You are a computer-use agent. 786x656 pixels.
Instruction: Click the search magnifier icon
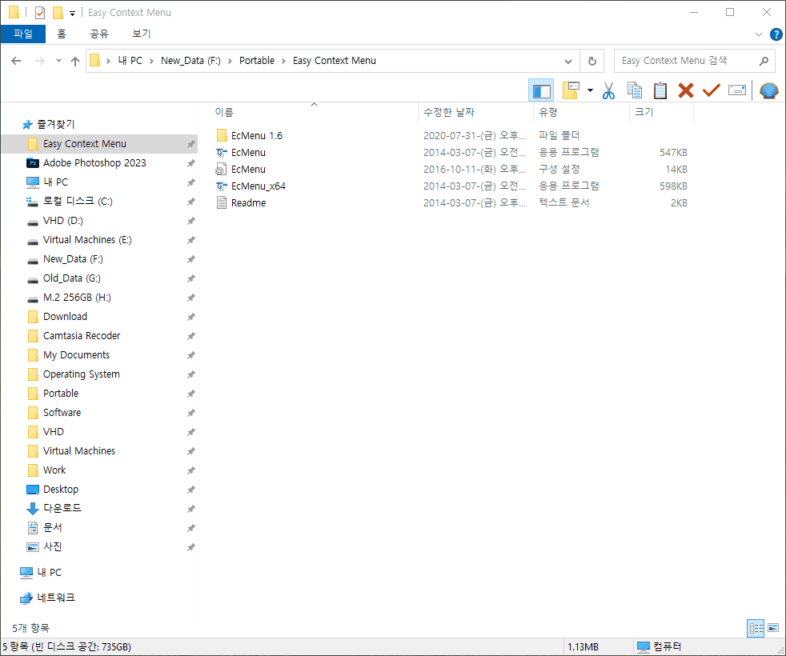pos(764,61)
